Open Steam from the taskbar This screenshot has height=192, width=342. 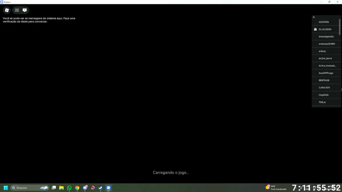100,188
